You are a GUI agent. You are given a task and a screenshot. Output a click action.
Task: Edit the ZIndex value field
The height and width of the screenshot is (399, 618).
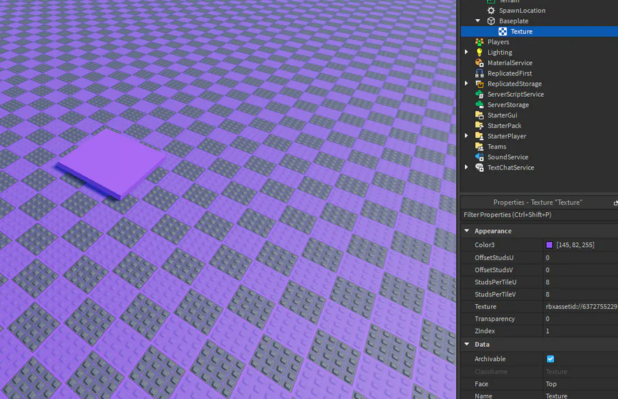pyautogui.click(x=580, y=331)
